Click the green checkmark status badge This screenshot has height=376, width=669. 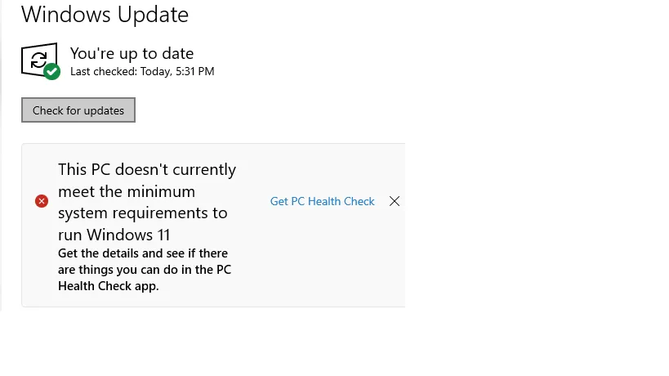[52, 72]
